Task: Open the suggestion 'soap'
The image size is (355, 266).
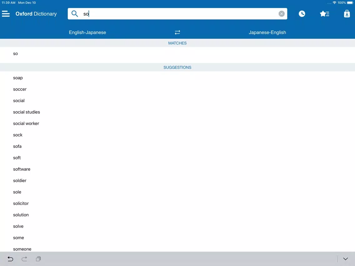Action: click(177, 78)
